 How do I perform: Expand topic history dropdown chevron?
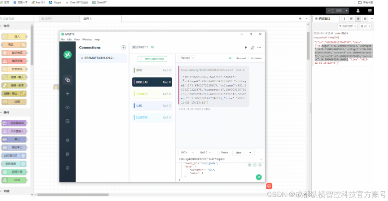(262, 159)
